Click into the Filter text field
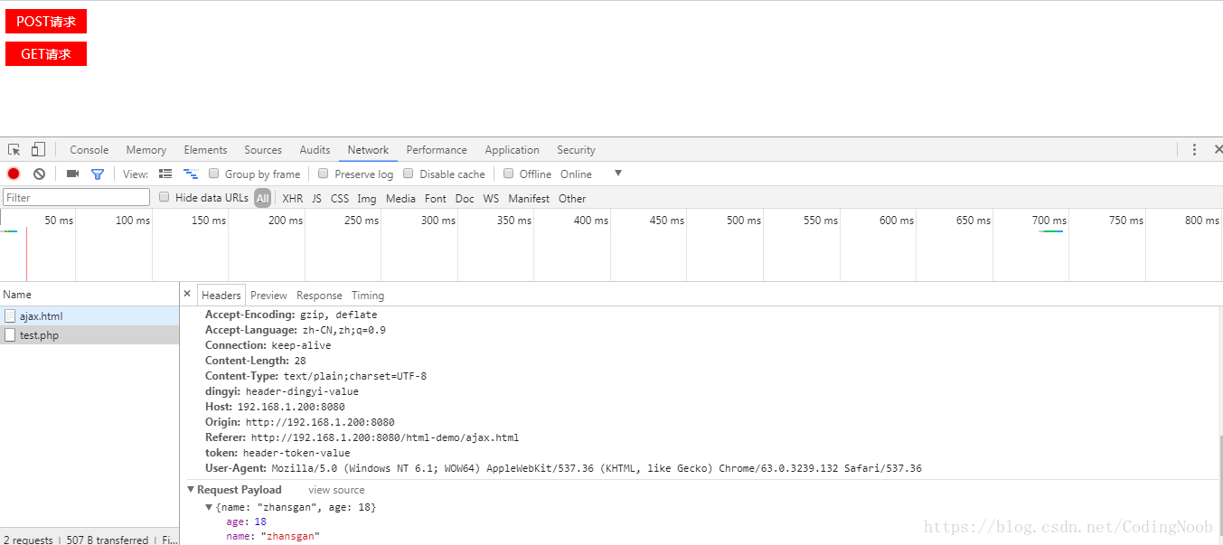Image resolution: width=1223 pixels, height=545 pixels. (x=77, y=197)
